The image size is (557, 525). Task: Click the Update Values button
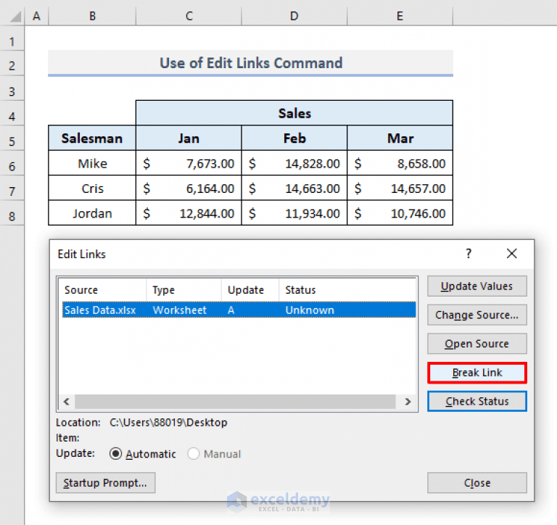476,286
